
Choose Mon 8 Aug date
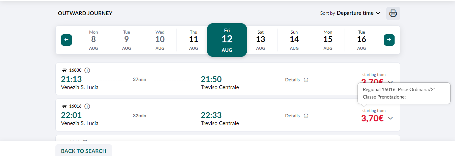93,40
